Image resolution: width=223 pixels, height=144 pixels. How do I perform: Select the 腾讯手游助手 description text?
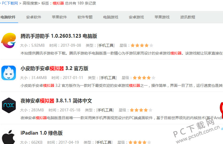(x=122, y=53)
